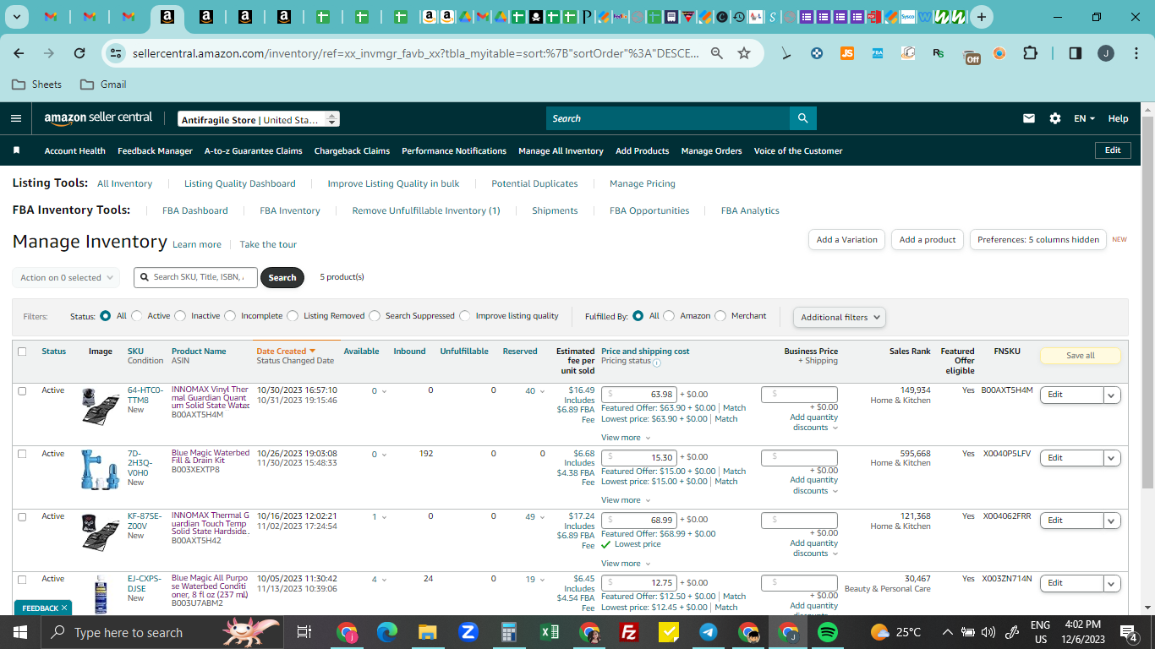Expand Add quantity discounts for the $15.30 item
This screenshot has width=1155, height=649.
pos(814,485)
